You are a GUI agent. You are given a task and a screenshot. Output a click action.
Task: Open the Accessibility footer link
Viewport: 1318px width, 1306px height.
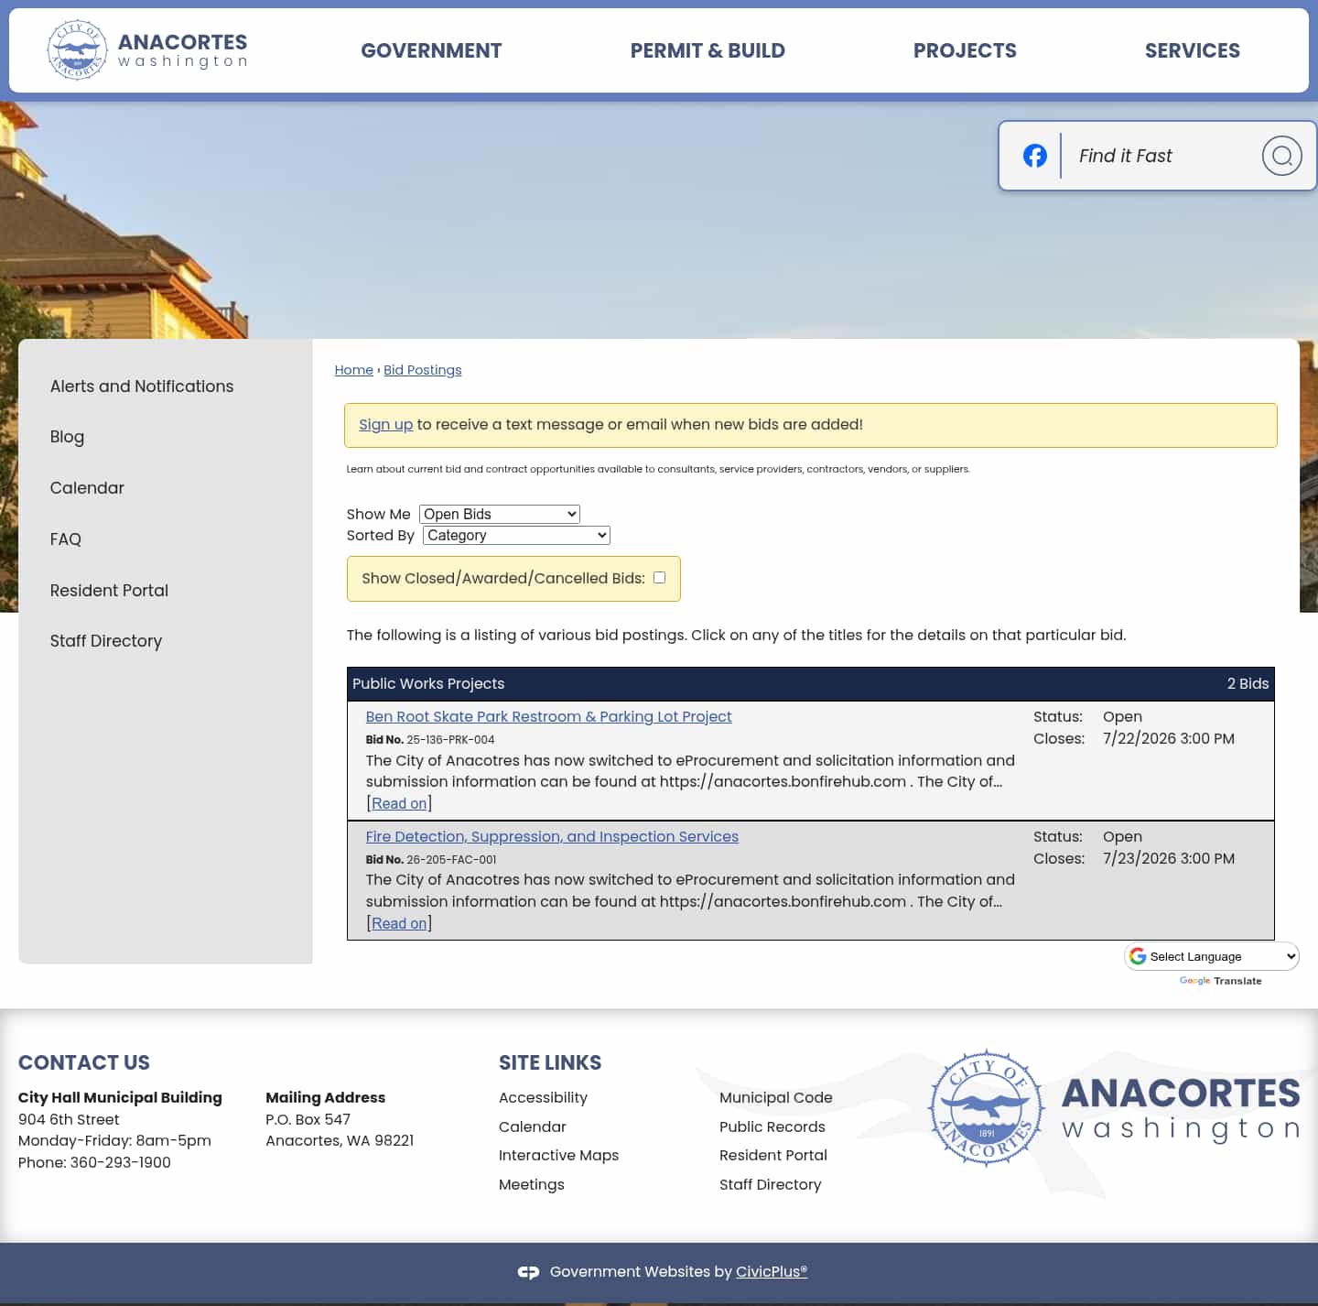pos(543,1097)
